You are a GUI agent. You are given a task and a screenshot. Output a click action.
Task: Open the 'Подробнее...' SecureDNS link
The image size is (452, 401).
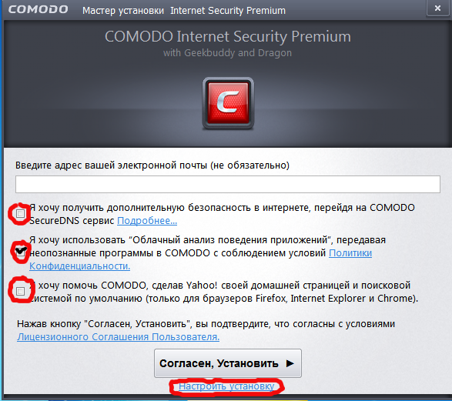coord(147,221)
